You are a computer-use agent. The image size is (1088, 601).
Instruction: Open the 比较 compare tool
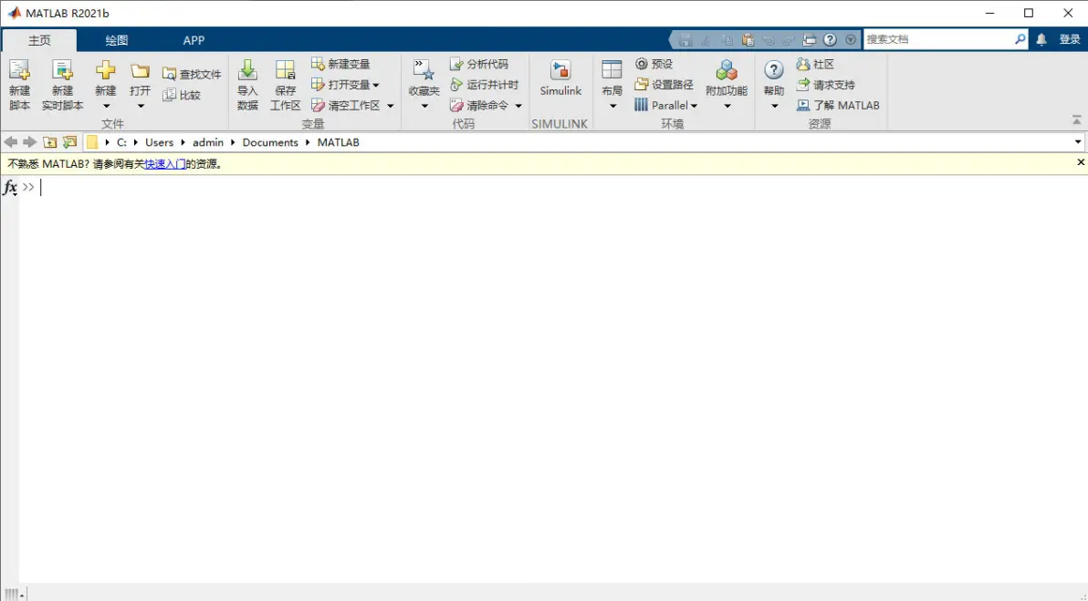(182, 95)
